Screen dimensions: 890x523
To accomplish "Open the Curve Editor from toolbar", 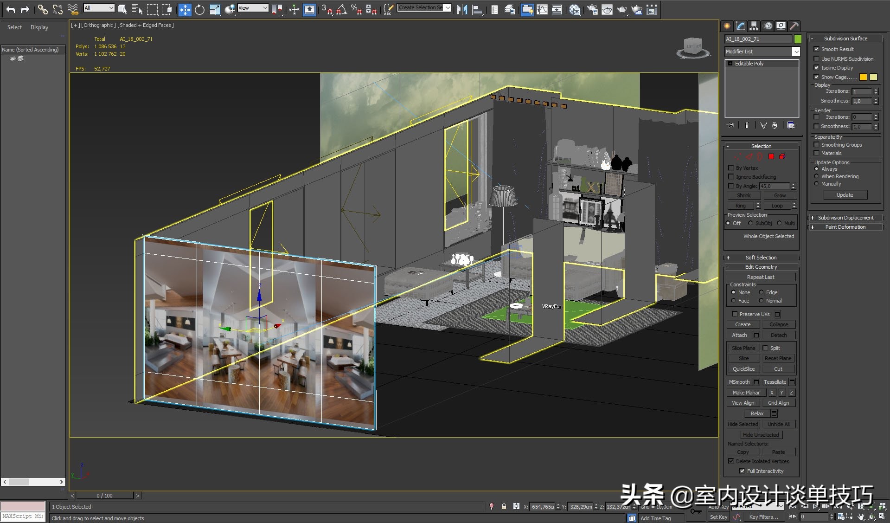I will click(x=542, y=10).
